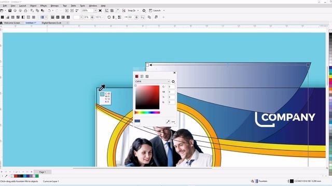The width and height of the screenshot is (332, 186).
Task: Click the Save icon in the standard toolbar
Action: (10, 10)
